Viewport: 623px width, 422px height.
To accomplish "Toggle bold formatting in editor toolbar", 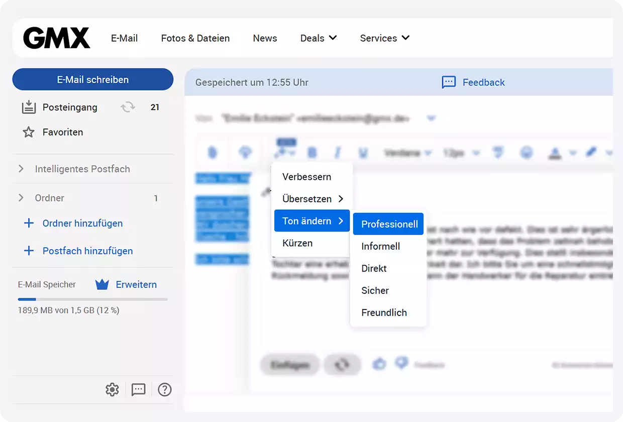I will click(x=313, y=153).
